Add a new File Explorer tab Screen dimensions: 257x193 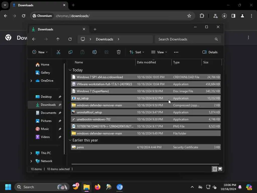click(x=95, y=29)
